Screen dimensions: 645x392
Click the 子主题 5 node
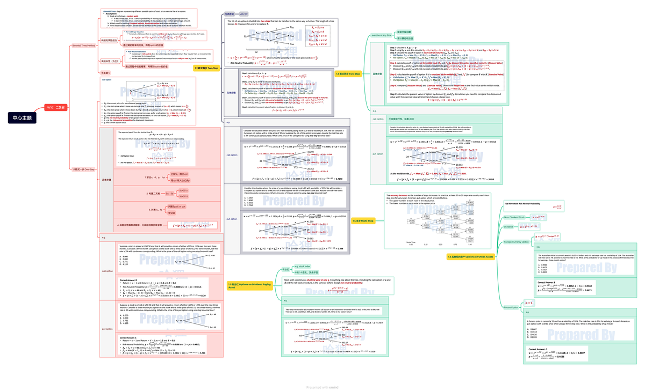coord(106,72)
